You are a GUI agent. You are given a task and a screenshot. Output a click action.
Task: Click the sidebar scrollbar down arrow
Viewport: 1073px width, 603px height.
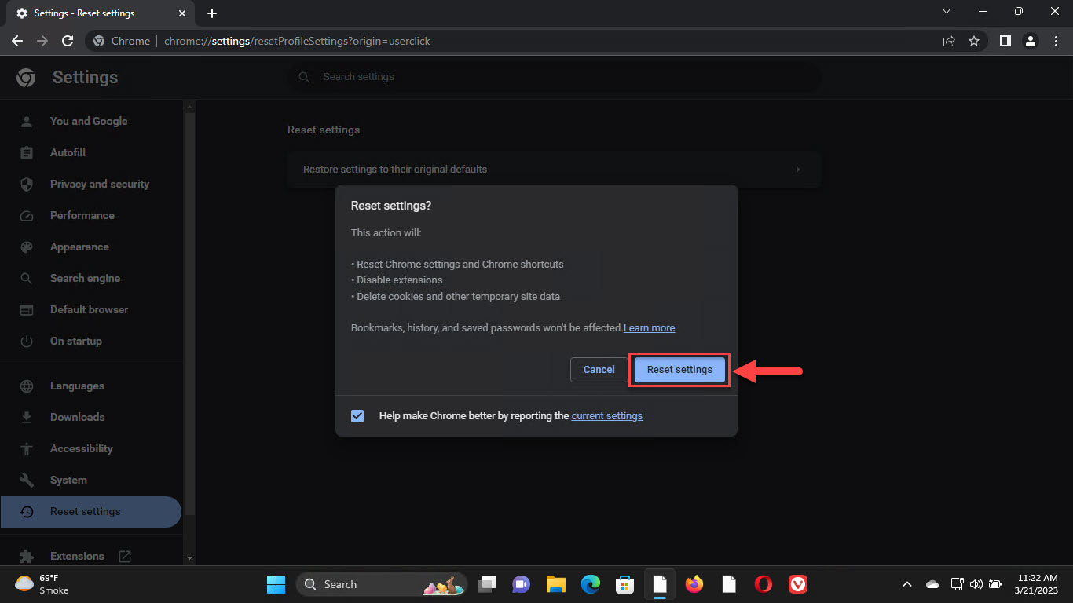[189, 557]
